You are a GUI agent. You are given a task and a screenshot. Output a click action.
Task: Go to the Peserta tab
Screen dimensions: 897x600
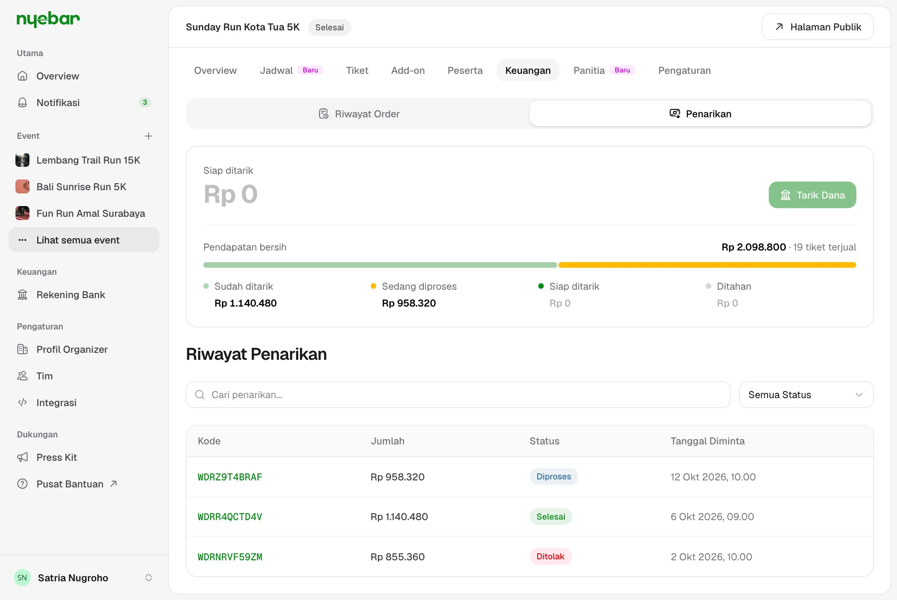[465, 70]
